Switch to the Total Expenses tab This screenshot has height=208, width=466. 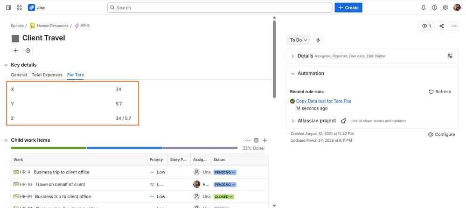pos(47,75)
